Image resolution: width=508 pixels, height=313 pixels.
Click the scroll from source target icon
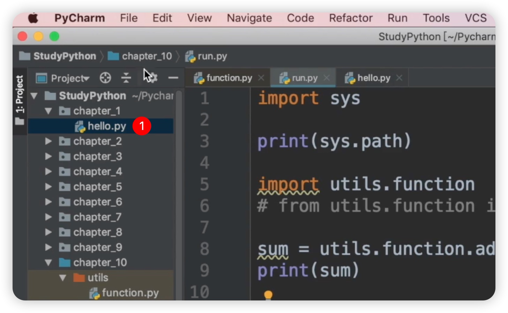tap(105, 78)
